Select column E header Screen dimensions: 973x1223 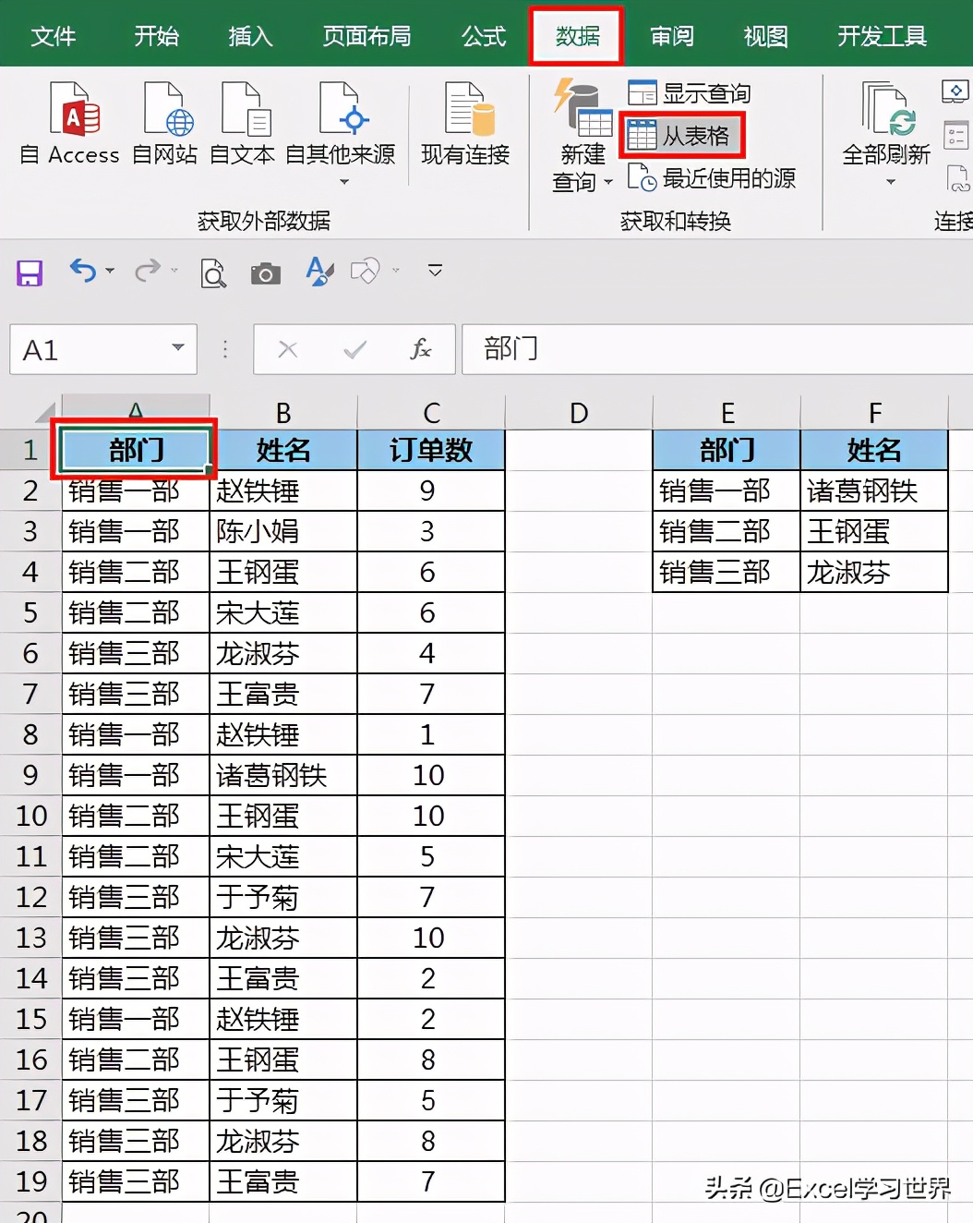coord(727,412)
